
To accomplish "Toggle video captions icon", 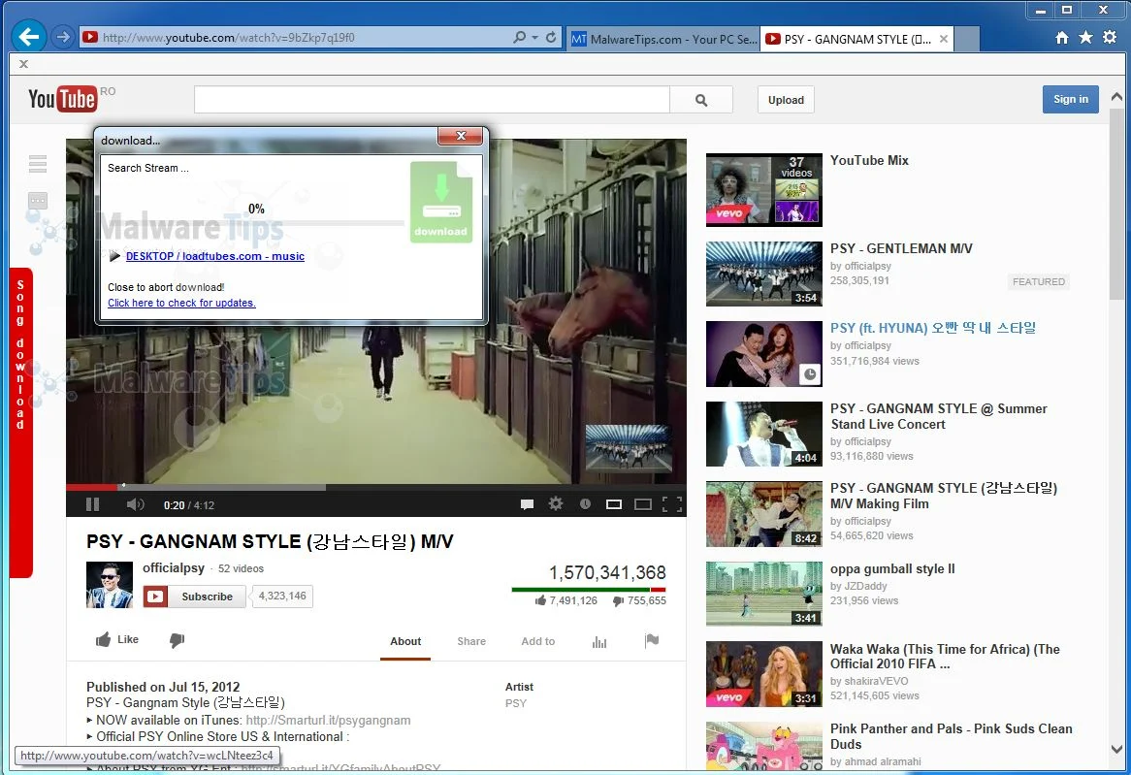I will 528,504.
